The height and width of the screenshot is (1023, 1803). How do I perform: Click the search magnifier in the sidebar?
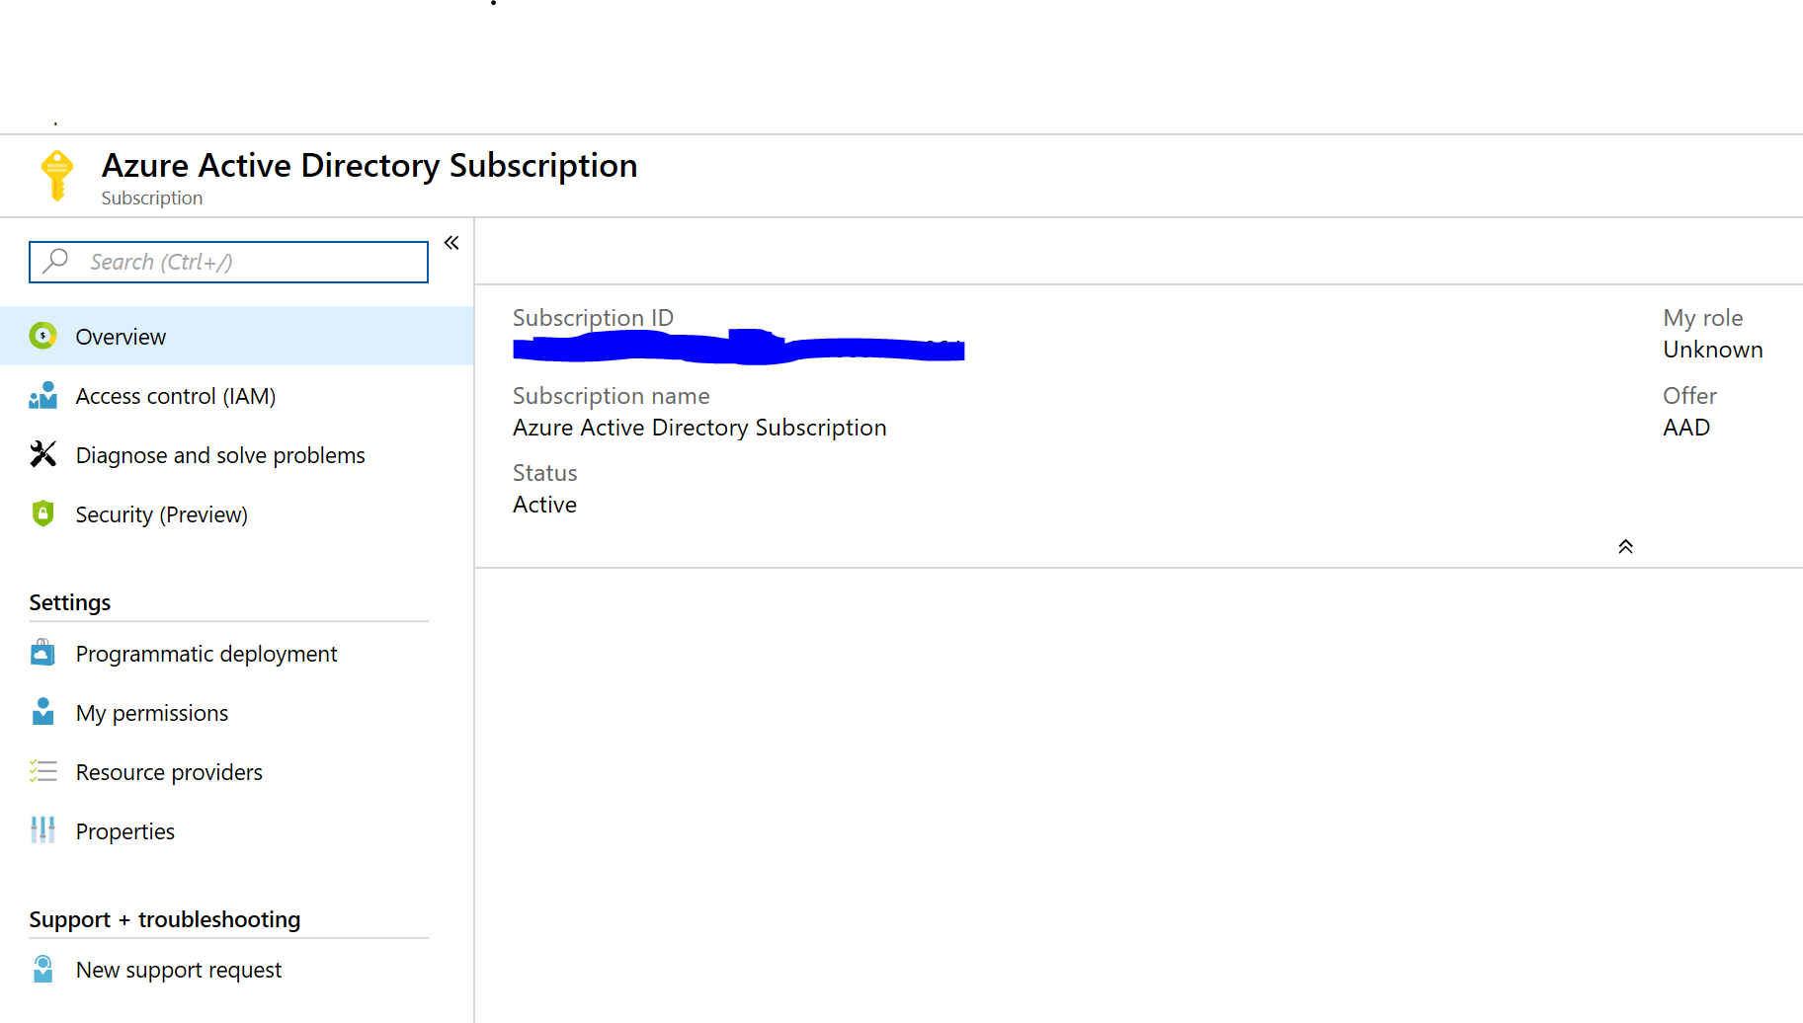[x=56, y=261]
